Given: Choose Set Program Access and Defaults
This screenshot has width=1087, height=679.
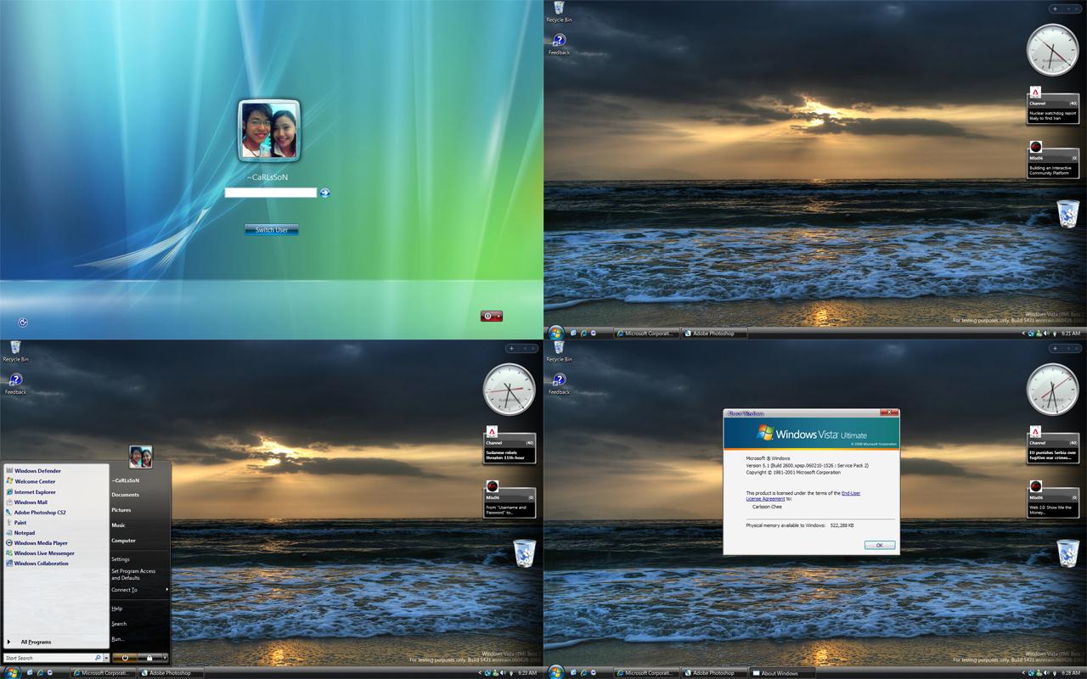Looking at the screenshot, I should point(133,575).
